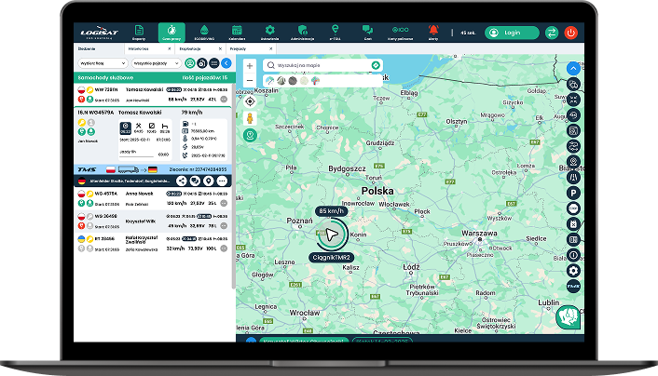Click the CiągnikTMR2 vehicle marker on the map
The width and height of the screenshot is (658, 376).
click(x=332, y=235)
